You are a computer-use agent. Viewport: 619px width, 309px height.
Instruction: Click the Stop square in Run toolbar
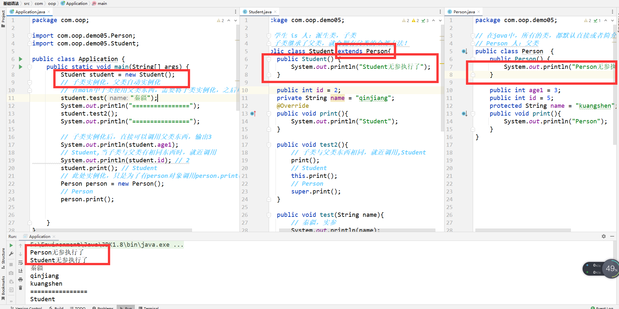11,265
